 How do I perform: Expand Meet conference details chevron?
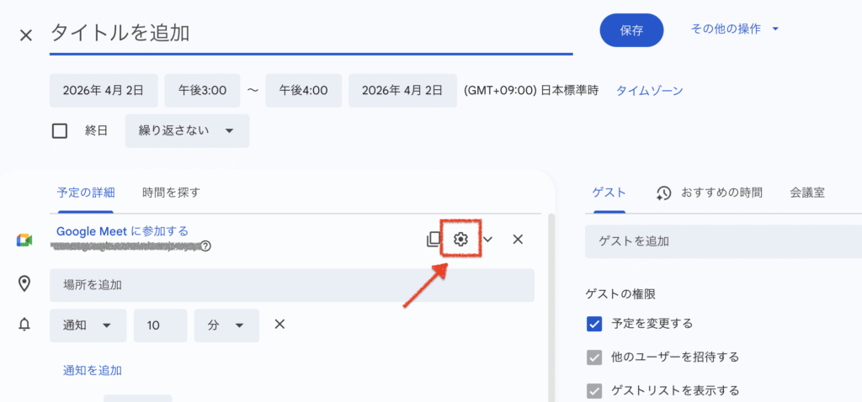coord(487,240)
